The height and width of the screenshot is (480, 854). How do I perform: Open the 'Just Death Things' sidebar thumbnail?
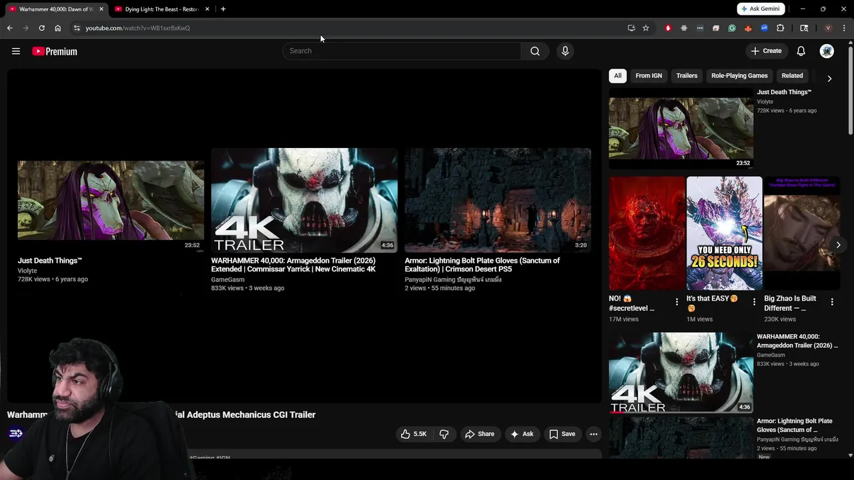pos(681,128)
